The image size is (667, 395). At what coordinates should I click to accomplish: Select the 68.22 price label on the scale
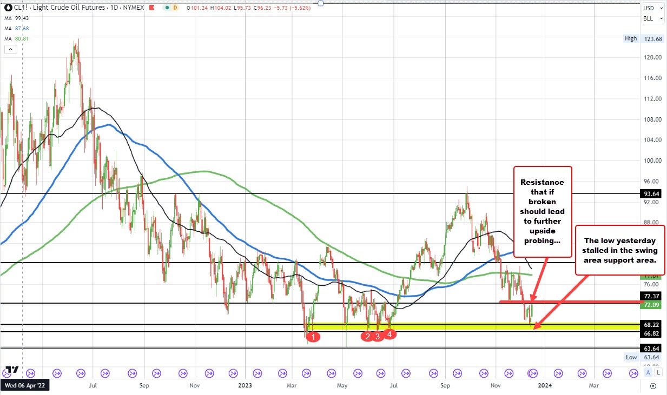652,325
